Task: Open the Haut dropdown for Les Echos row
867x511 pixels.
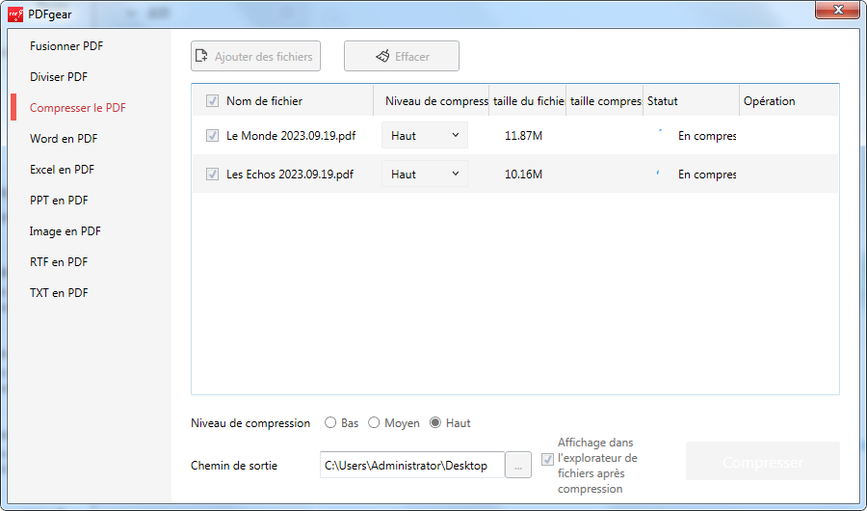Action: (x=425, y=175)
